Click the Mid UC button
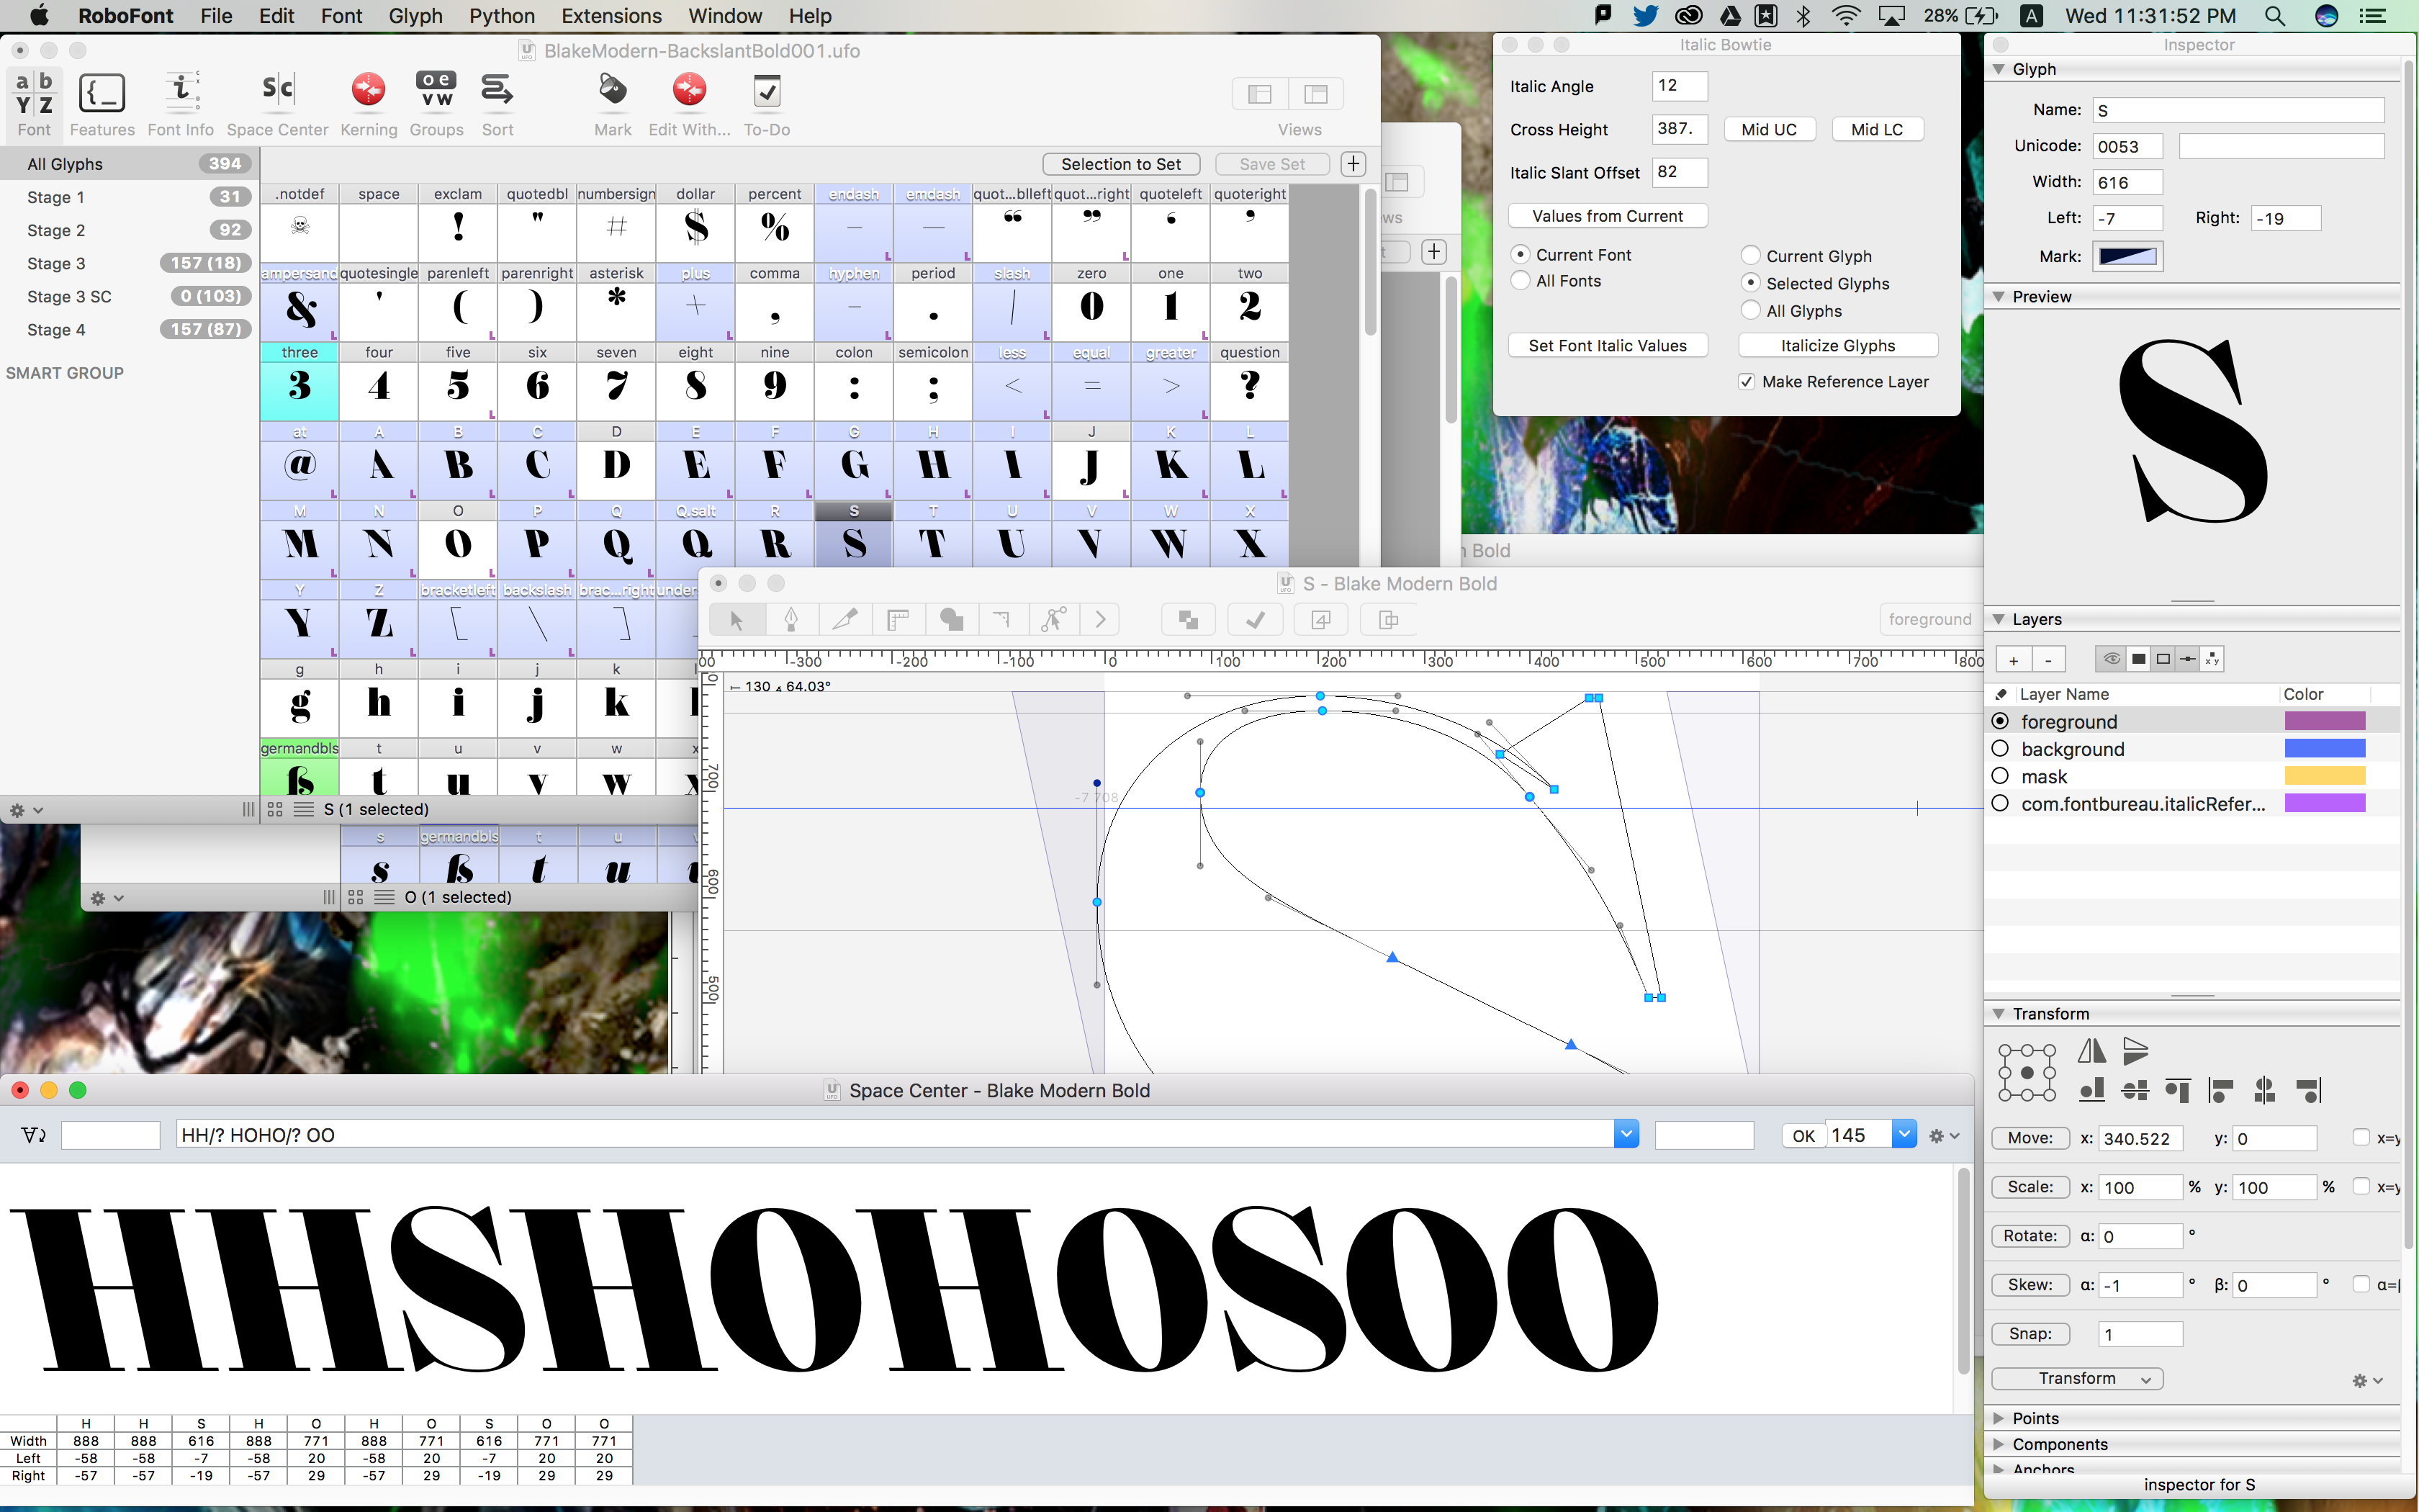 pyautogui.click(x=1770, y=130)
